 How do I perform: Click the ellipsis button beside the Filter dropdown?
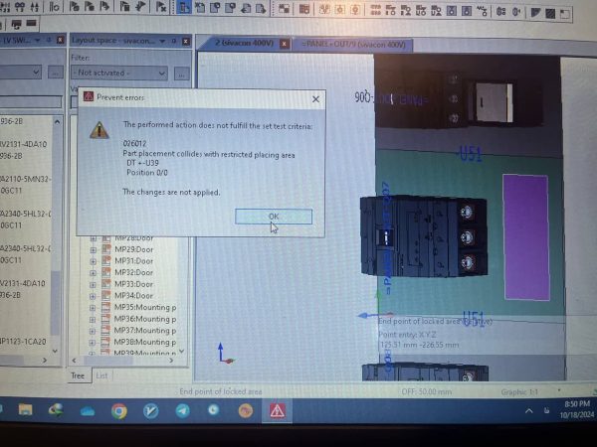coord(182,74)
